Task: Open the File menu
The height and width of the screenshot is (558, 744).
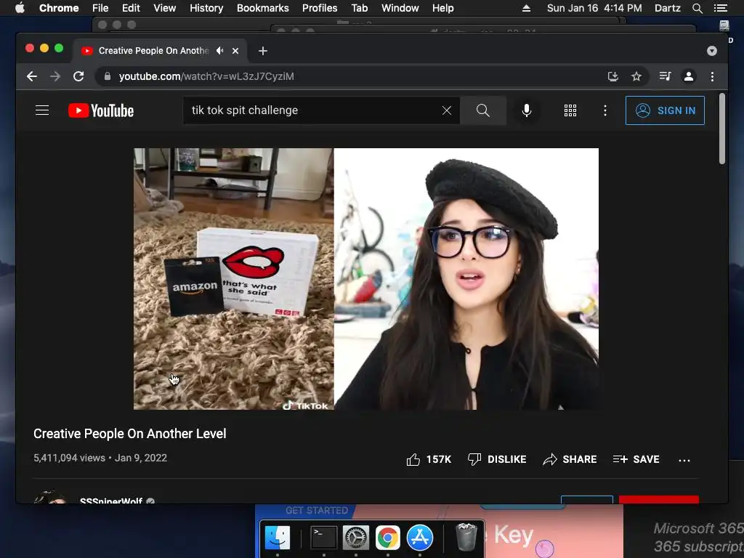Action: point(100,8)
